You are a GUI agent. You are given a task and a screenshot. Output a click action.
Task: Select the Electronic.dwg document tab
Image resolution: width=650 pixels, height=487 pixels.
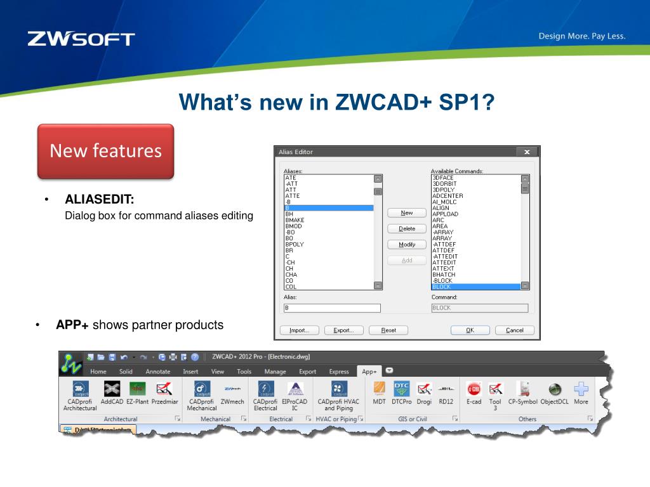[98, 429]
